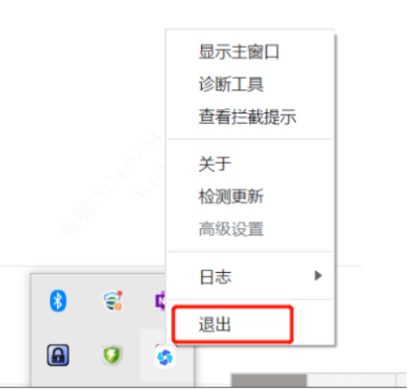The image size is (408, 390).
Task: Click the purple OneNote tray icon
Action: (x=160, y=301)
